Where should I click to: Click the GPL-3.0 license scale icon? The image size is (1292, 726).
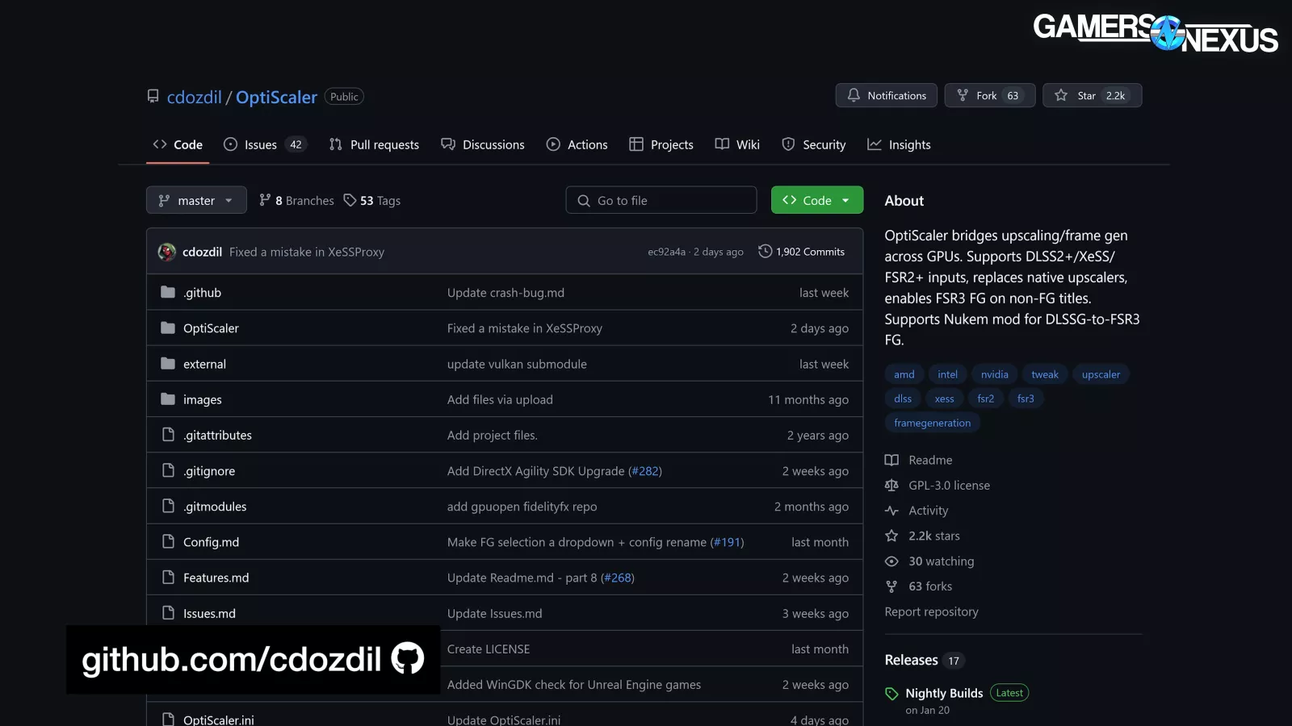(891, 485)
